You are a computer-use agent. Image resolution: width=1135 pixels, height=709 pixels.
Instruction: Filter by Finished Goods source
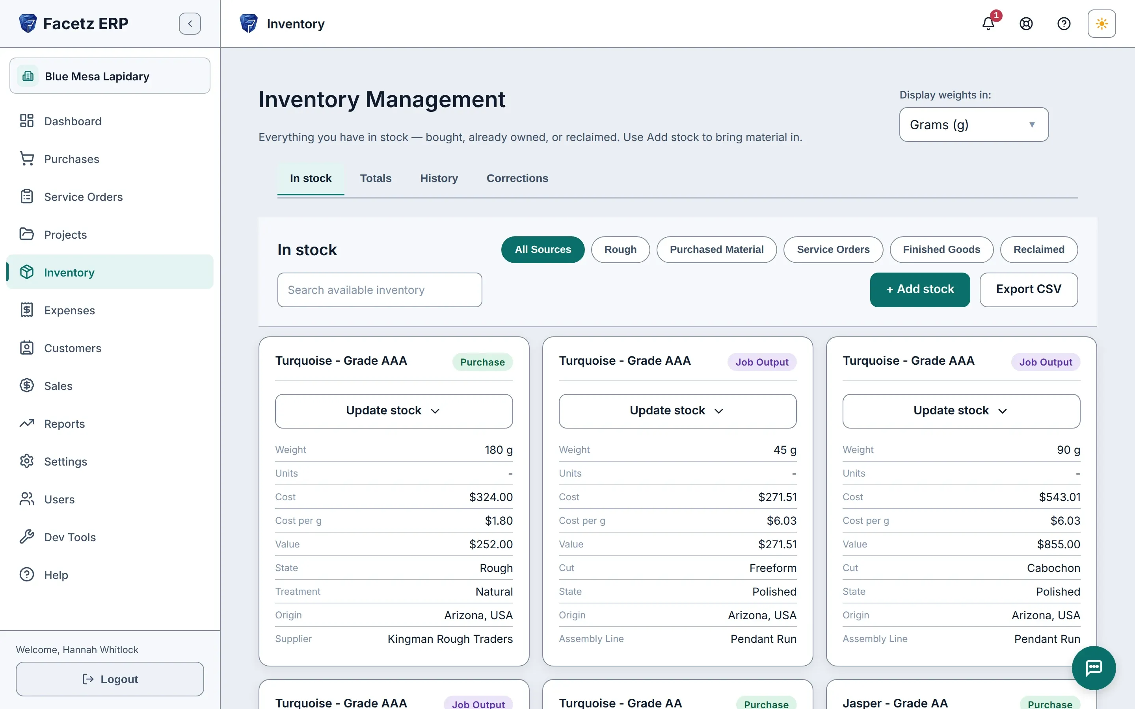[x=941, y=249]
